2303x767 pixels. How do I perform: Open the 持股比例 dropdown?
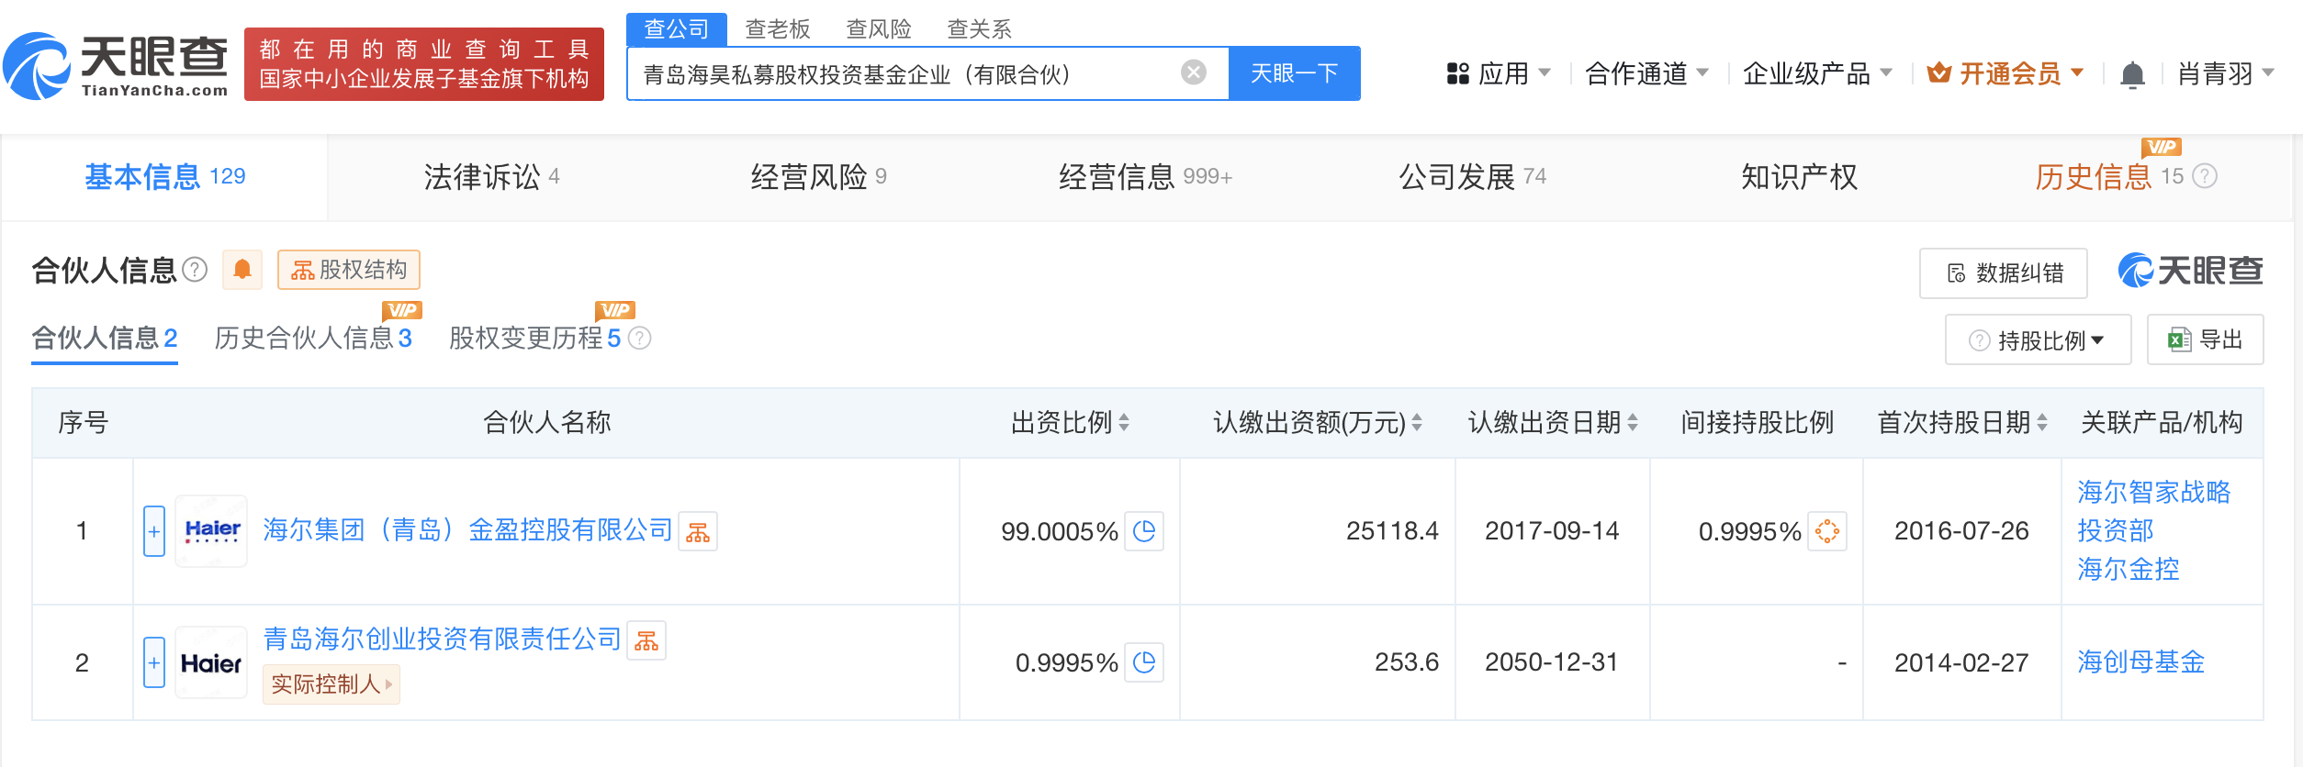[2038, 340]
